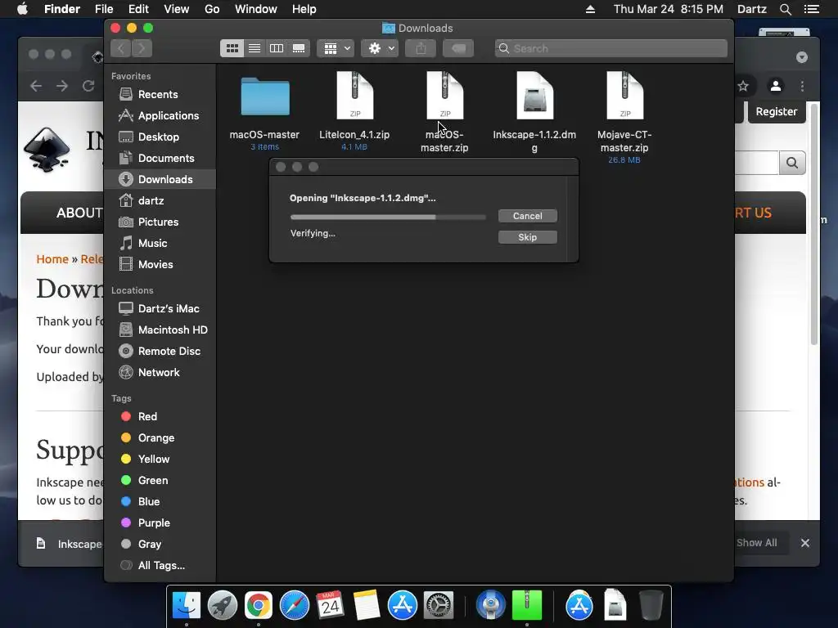Image resolution: width=838 pixels, height=628 pixels.
Task: Filter by the Purple tag
Action: tap(160, 523)
